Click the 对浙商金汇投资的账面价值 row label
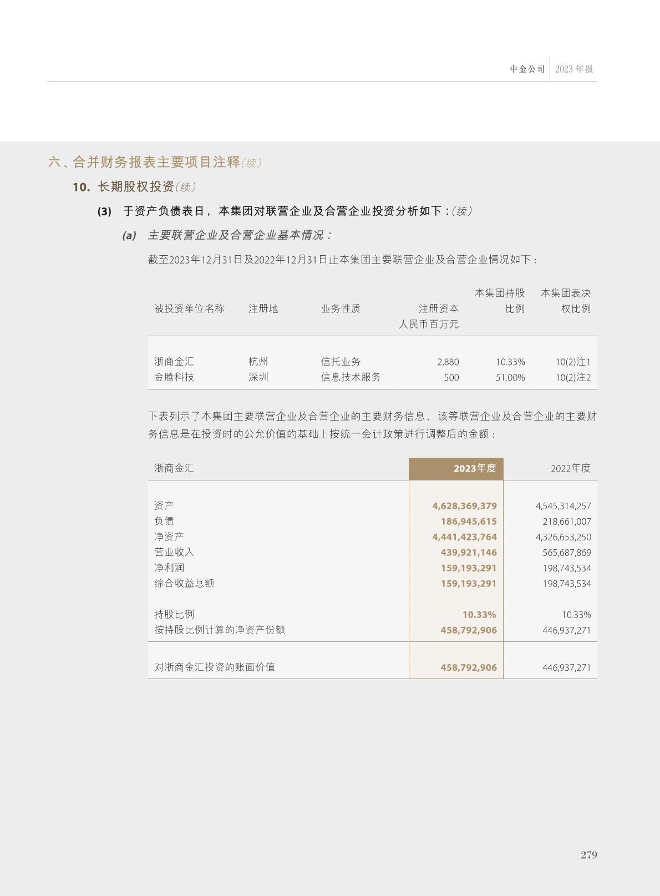 point(215,667)
